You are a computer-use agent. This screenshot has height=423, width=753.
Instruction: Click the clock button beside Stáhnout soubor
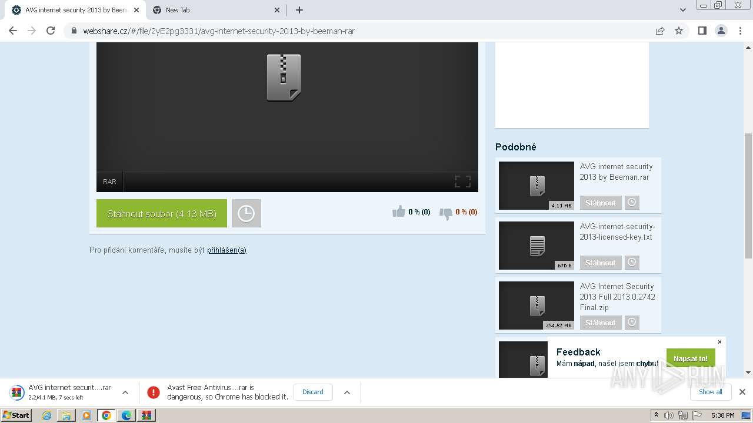[x=246, y=214]
